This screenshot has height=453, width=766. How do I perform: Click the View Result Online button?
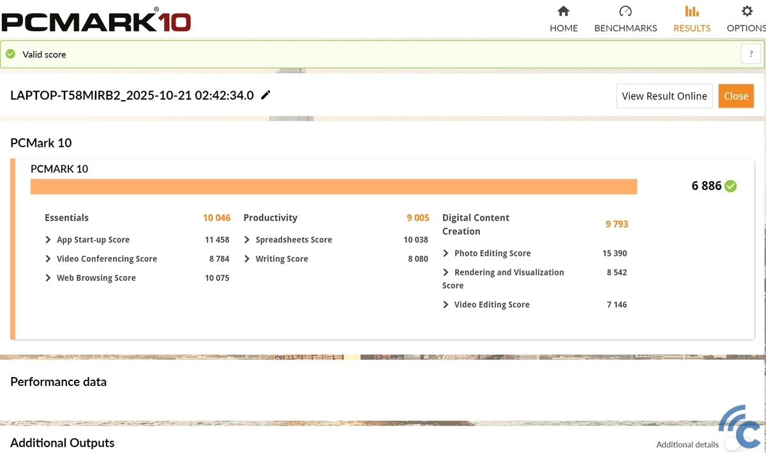tap(664, 96)
